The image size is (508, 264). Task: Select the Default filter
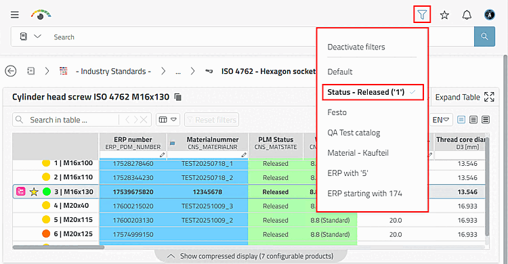point(340,72)
